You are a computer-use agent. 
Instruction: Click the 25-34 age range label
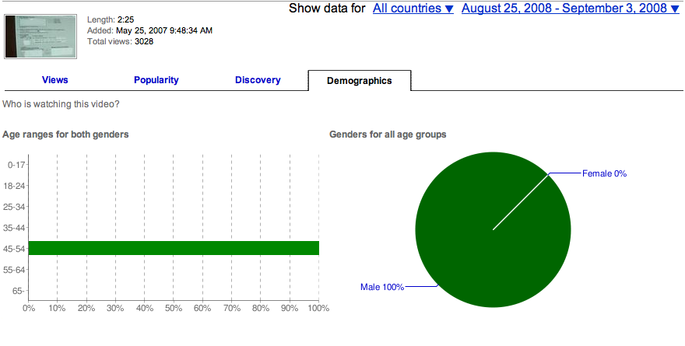(16, 207)
